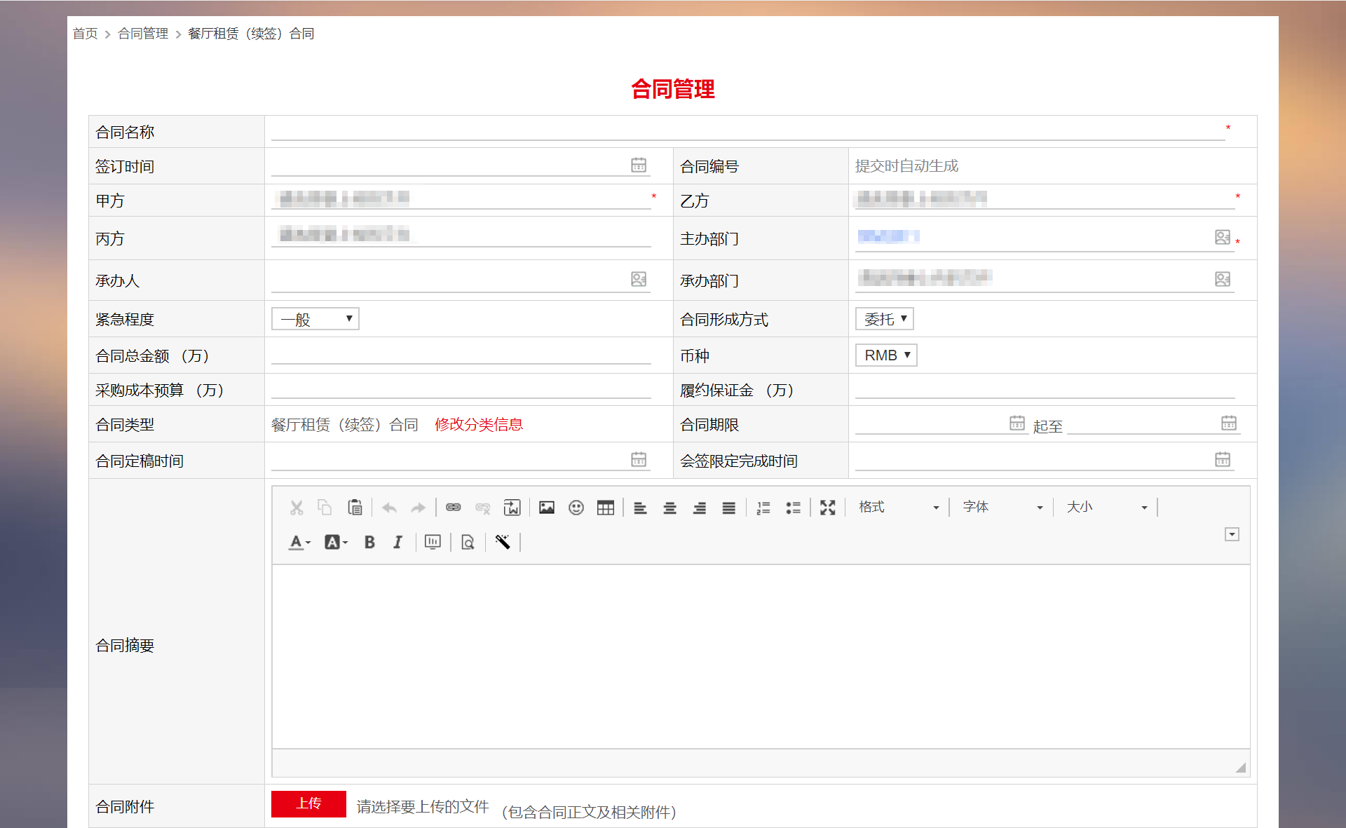Open the 币种 dropdown showing RMB
This screenshot has height=828, width=1346.
click(886, 355)
